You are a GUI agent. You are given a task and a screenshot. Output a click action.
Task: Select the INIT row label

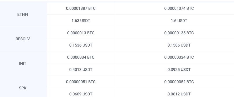pyautogui.click(x=23, y=64)
